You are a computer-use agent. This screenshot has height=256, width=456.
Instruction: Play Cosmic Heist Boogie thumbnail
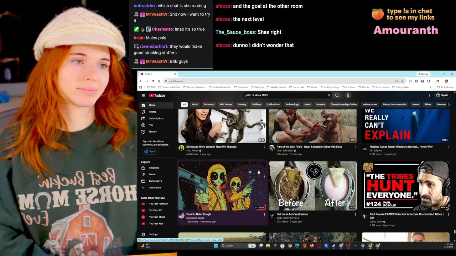pos(222,186)
